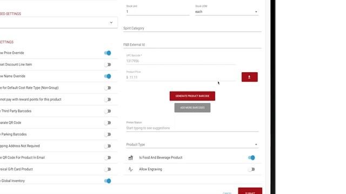Click the Add More Barcodes button

pos(192,108)
